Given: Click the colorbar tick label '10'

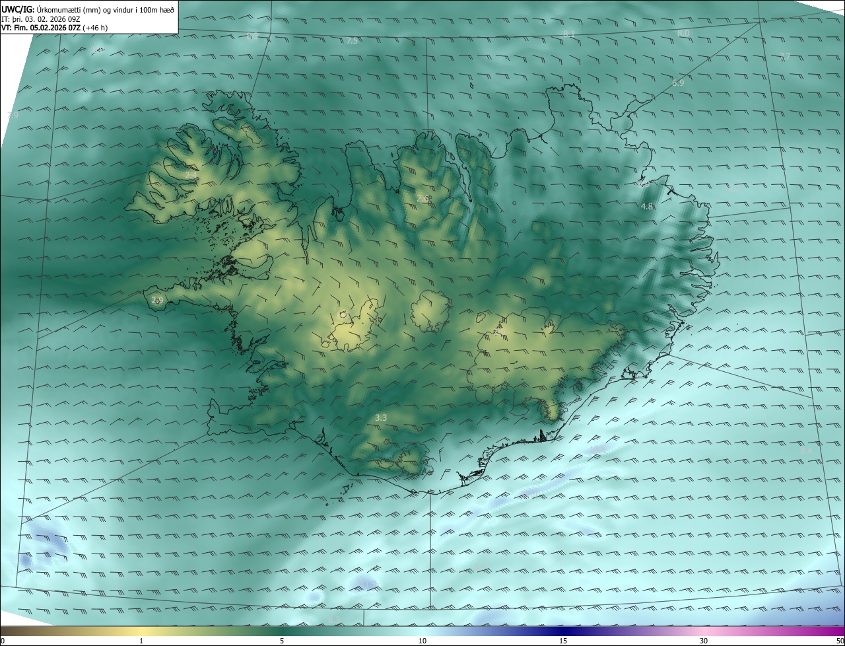Looking at the screenshot, I should pos(422,641).
